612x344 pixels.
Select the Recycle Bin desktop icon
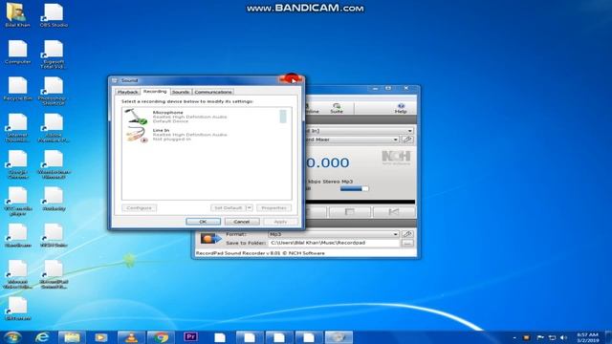[x=17, y=89]
